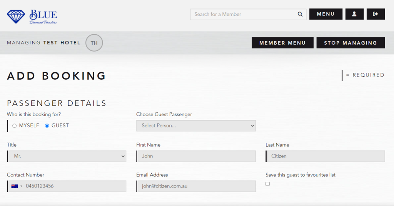
Task: Open the Choose Guest Passenger dropdown
Action: [x=196, y=126]
